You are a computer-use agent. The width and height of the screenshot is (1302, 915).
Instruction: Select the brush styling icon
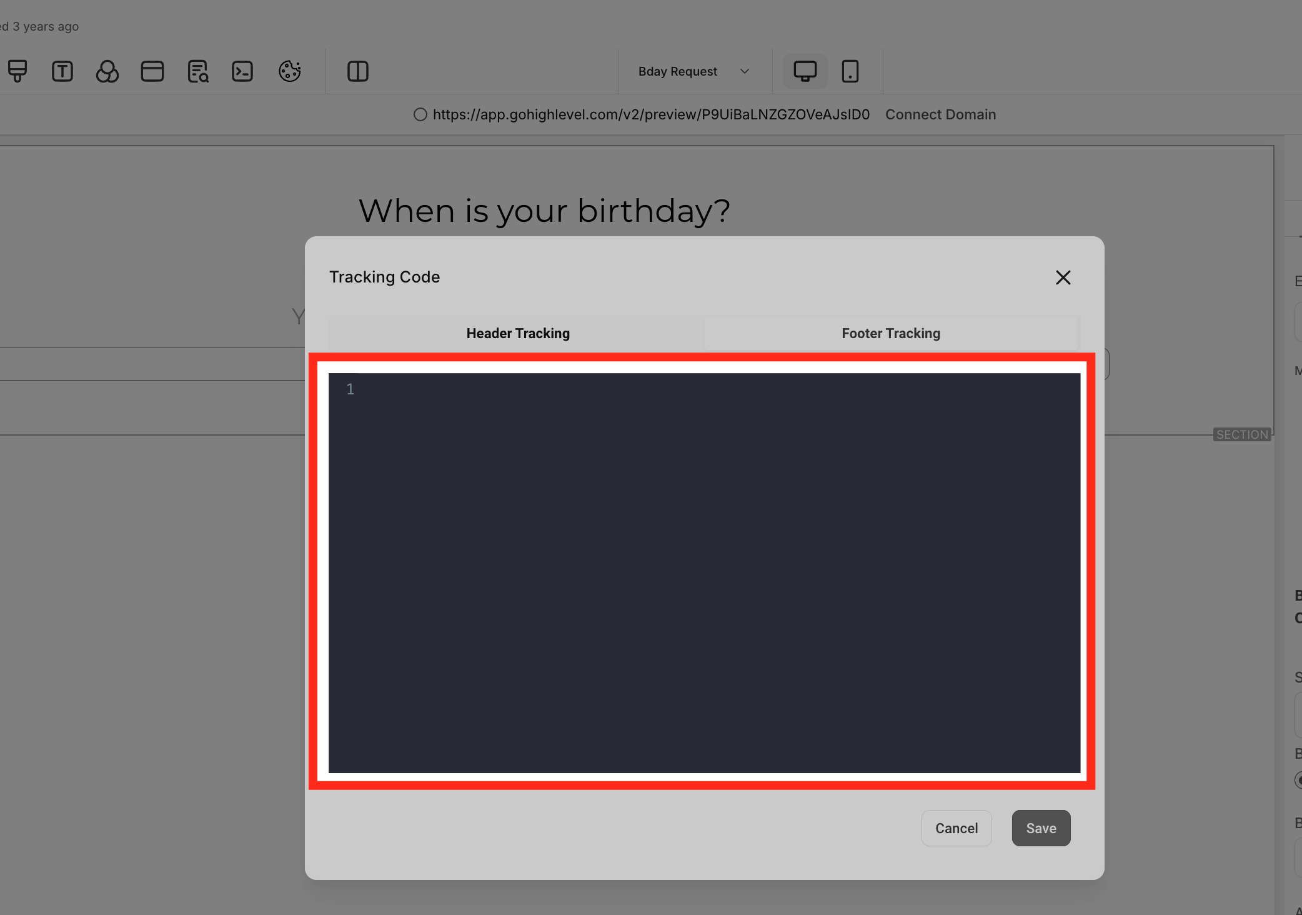point(17,71)
